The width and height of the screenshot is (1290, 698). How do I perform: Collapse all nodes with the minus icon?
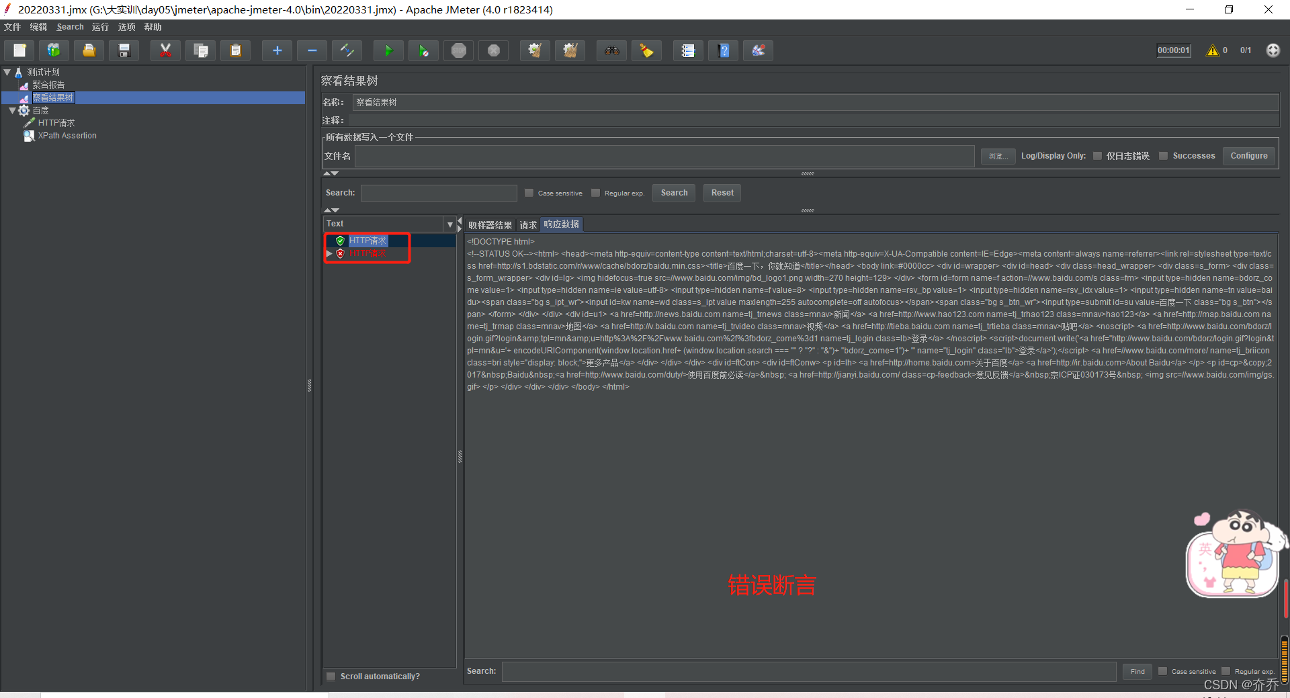pyautogui.click(x=312, y=50)
